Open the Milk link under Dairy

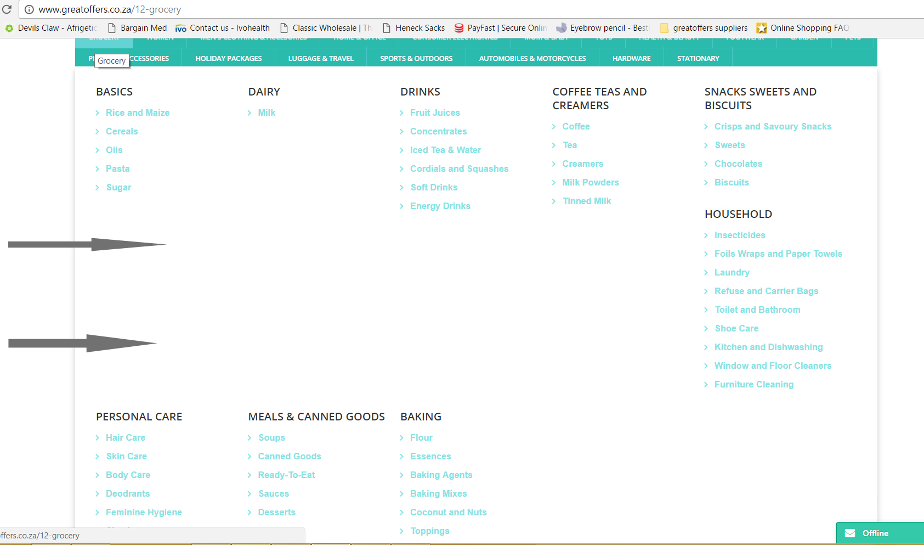coord(267,113)
